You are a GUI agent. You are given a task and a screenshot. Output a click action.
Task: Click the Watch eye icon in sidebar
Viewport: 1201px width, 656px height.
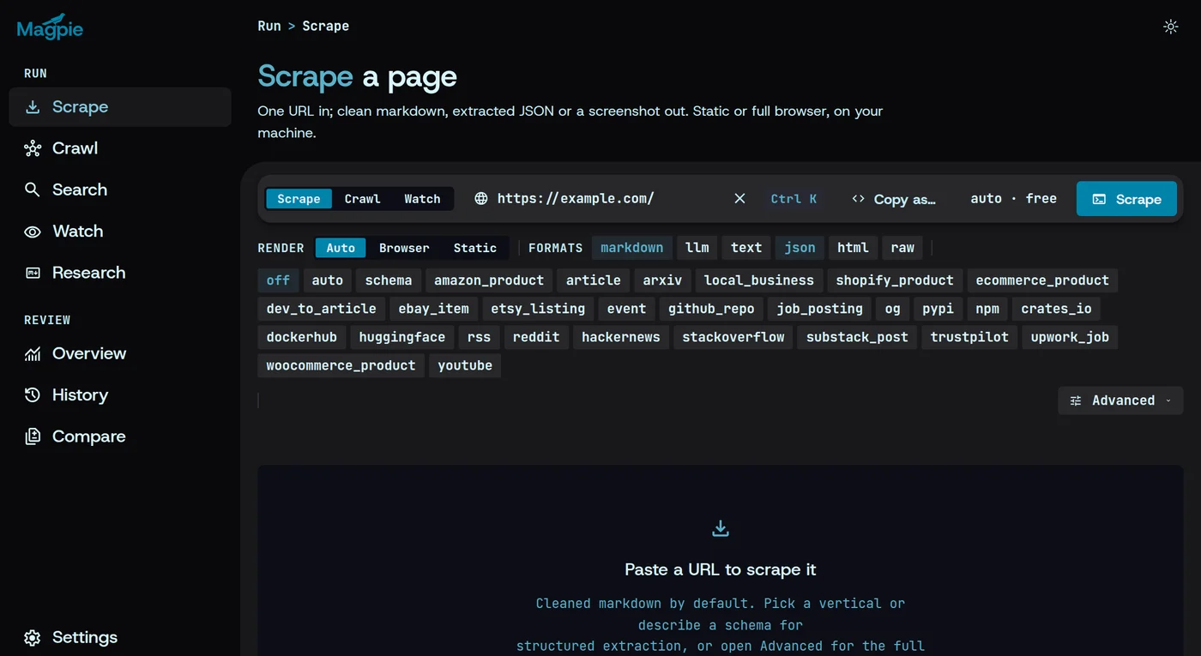pyautogui.click(x=33, y=232)
